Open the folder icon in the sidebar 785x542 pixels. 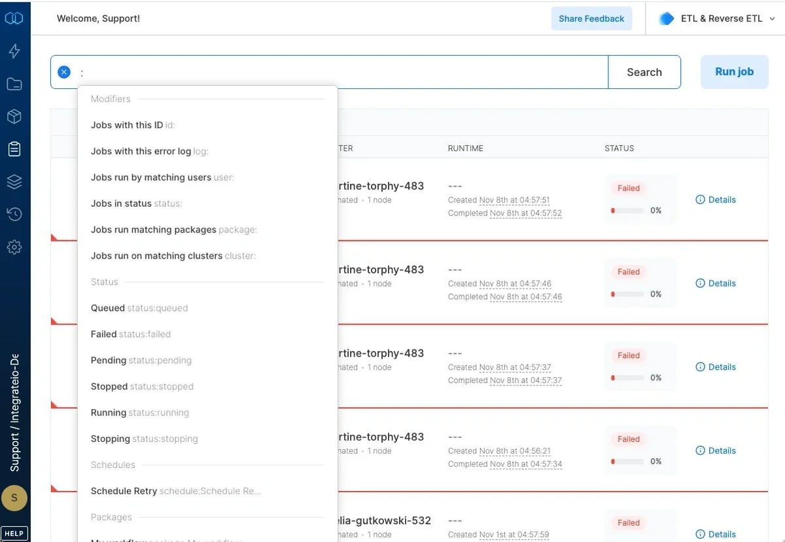click(x=14, y=84)
